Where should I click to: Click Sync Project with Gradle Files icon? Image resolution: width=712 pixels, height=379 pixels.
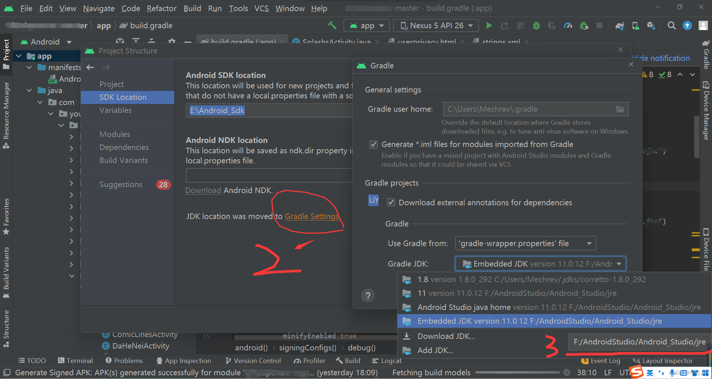[620, 26]
